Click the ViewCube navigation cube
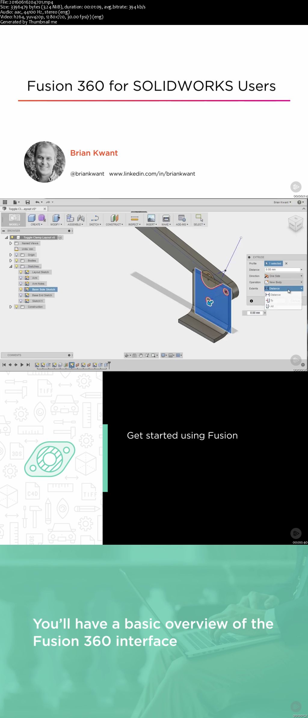The height and width of the screenshot is (718, 308). click(296, 223)
